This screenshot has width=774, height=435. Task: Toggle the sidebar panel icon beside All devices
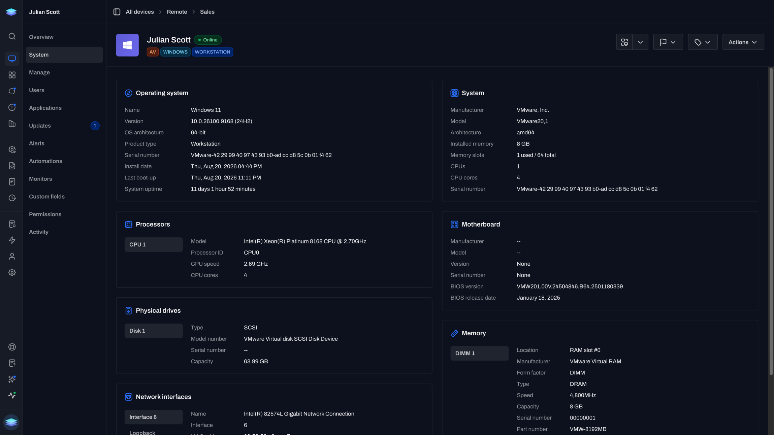click(x=117, y=12)
